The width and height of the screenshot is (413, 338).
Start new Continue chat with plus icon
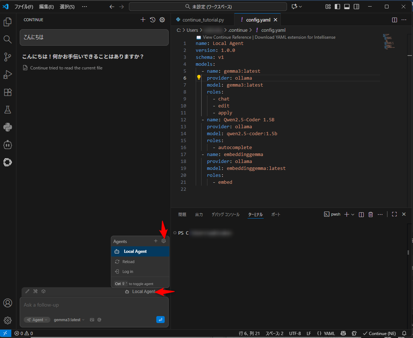click(x=143, y=20)
